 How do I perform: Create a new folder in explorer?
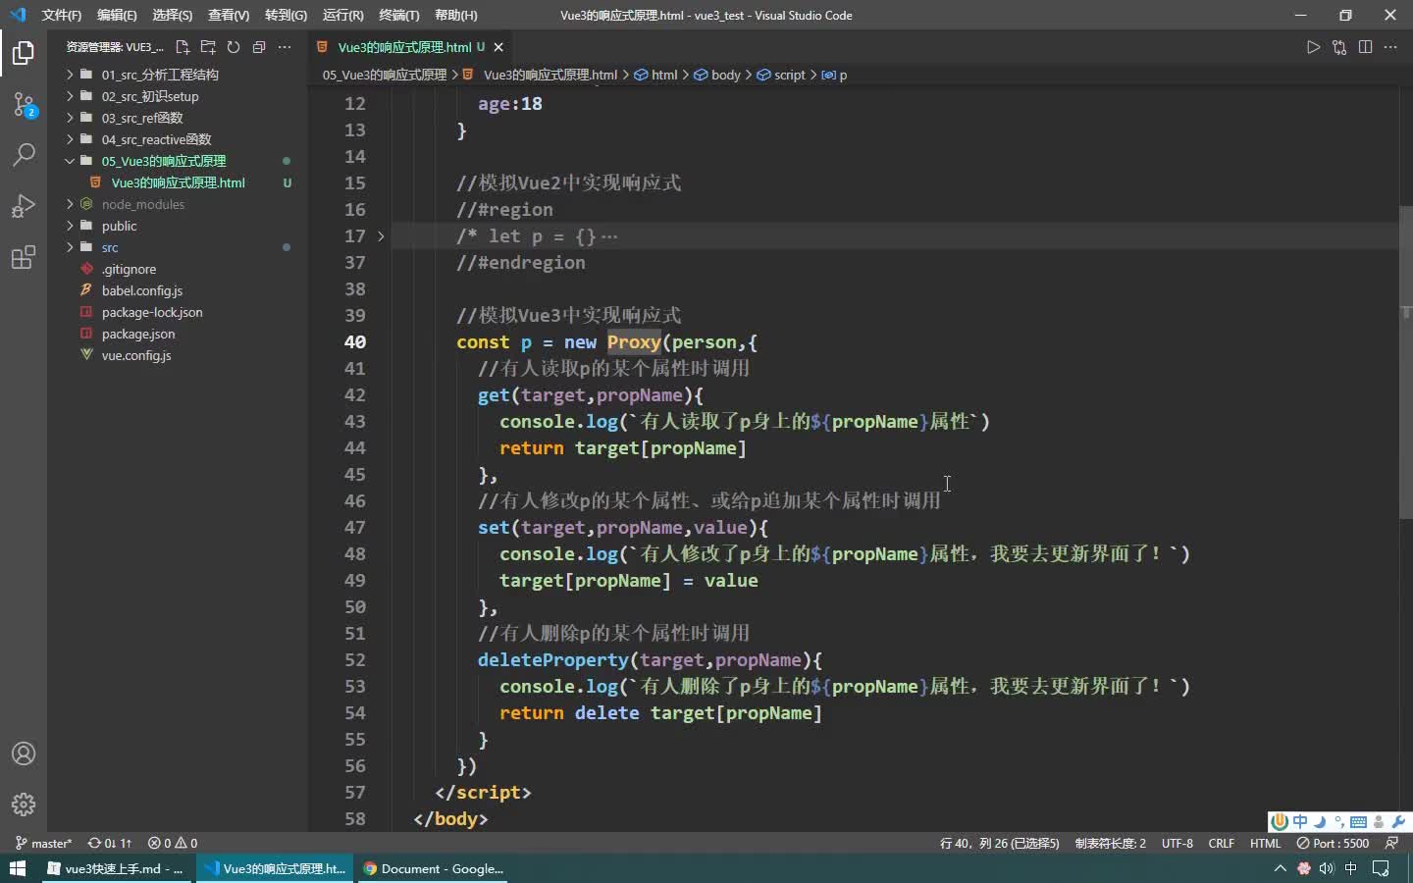click(208, 47)
